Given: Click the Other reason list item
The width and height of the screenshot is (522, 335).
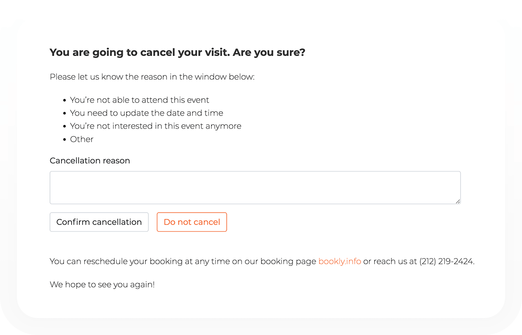Looking at the screenshot, I should coord(82,139).
